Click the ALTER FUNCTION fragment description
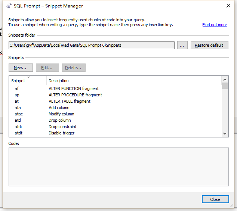 click(x=74, y=89)
